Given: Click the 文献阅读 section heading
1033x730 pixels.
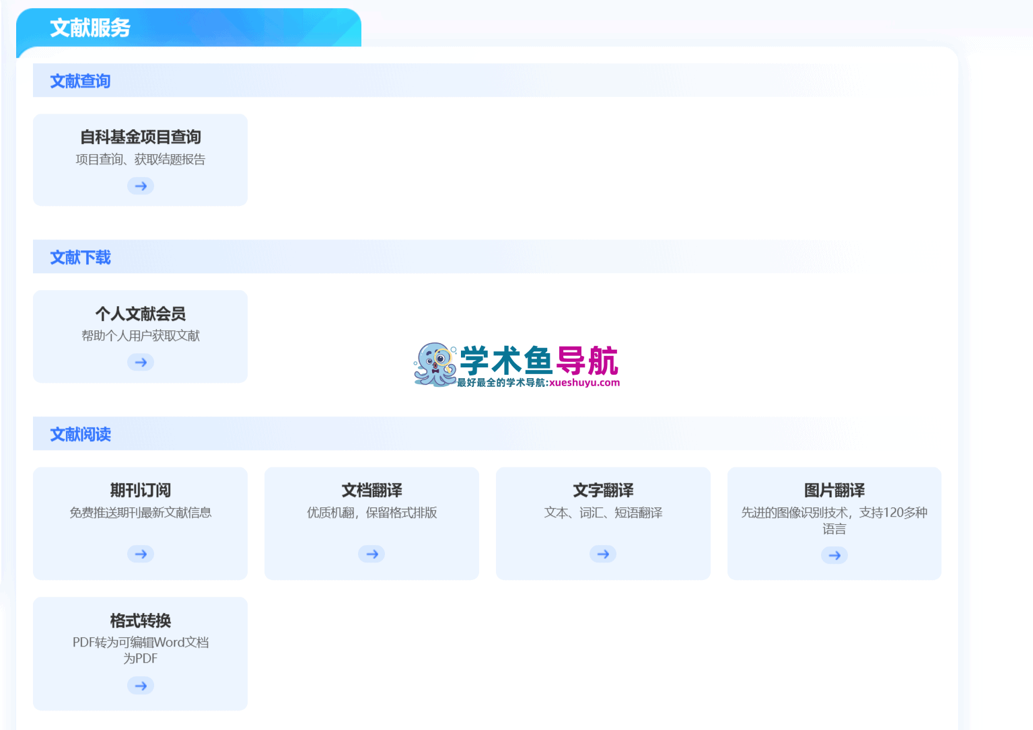Looking at the screenshot, I should click(x=80, y=434).
